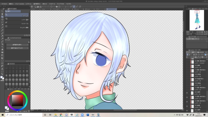
Task: Open the Animation menu
Action: coord(19,4)
